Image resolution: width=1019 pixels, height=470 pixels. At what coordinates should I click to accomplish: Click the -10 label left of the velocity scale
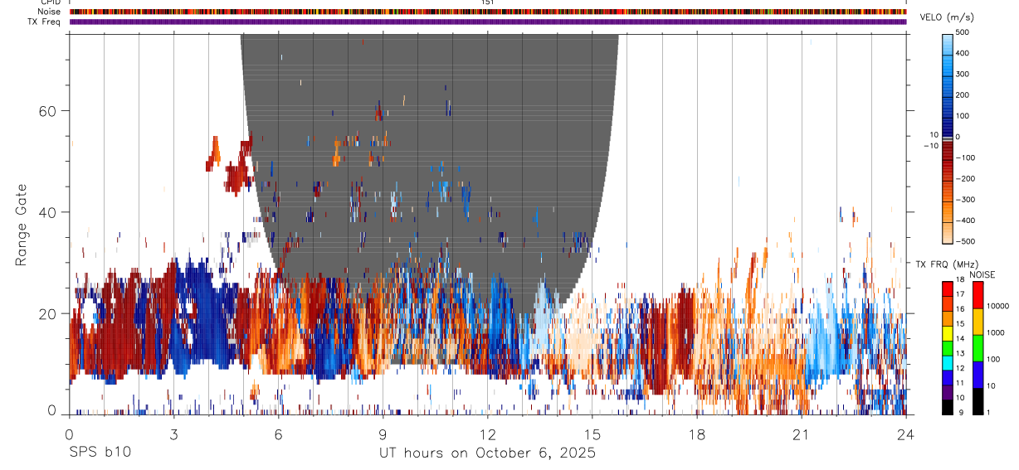931,145
